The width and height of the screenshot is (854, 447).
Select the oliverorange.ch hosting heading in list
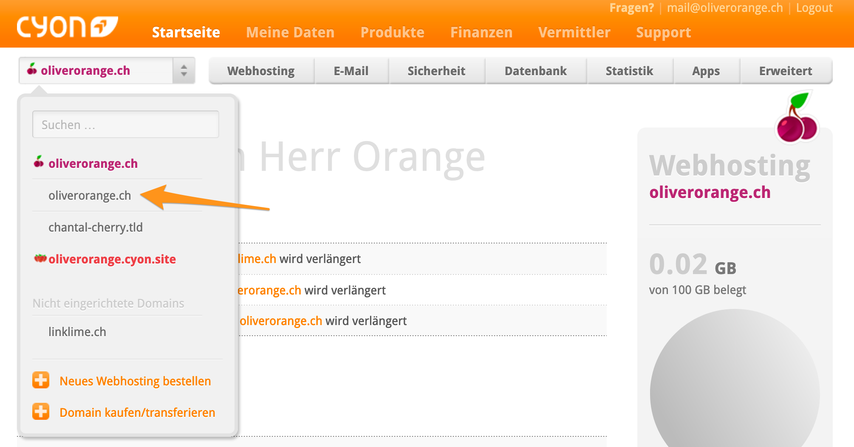coord(93,164)
